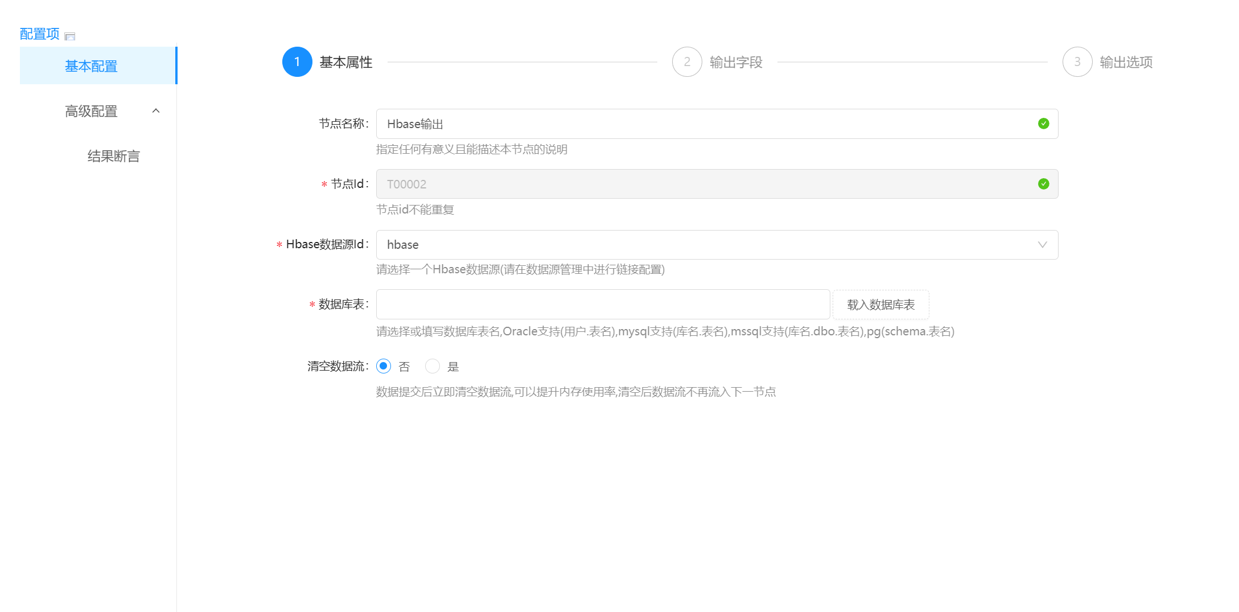The height and width of the screenshot is (612, 1239).
Task: Click the 载入数据库表 button
Action: pos(880,305)
